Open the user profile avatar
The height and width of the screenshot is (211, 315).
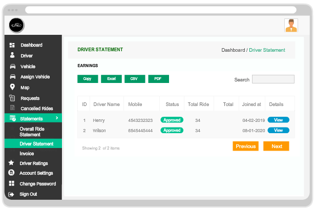[x=291, y=25]
